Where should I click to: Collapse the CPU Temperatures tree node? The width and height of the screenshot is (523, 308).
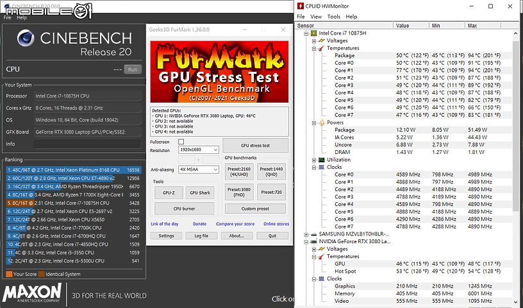[314, 48]
